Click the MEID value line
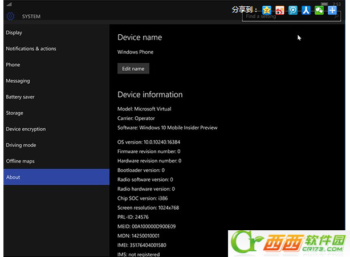This screenshot has width=350, height=257. point(146,226)
